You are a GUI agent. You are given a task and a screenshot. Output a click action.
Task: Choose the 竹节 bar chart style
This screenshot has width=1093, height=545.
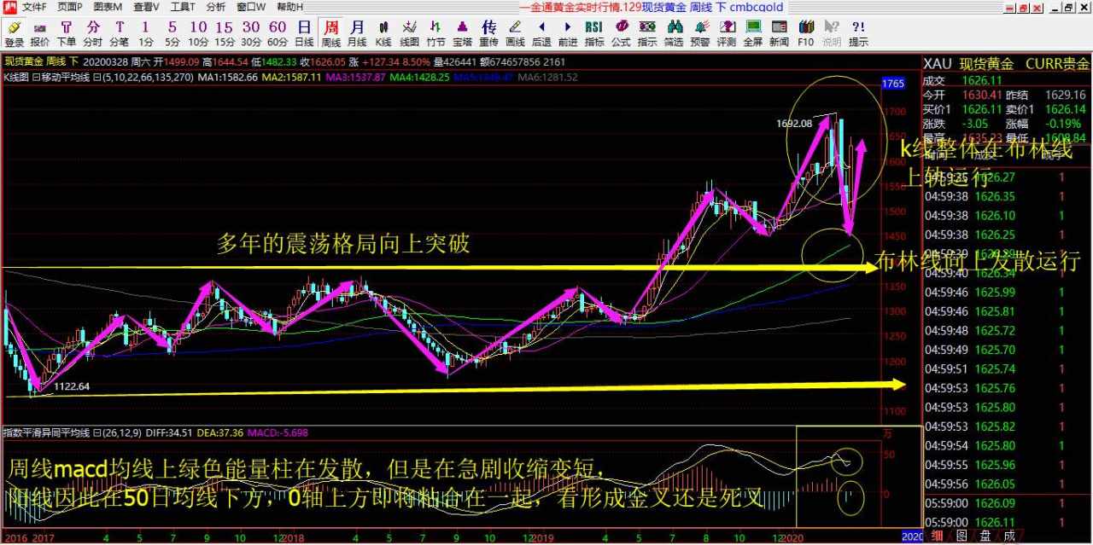(x=436, y=33)
